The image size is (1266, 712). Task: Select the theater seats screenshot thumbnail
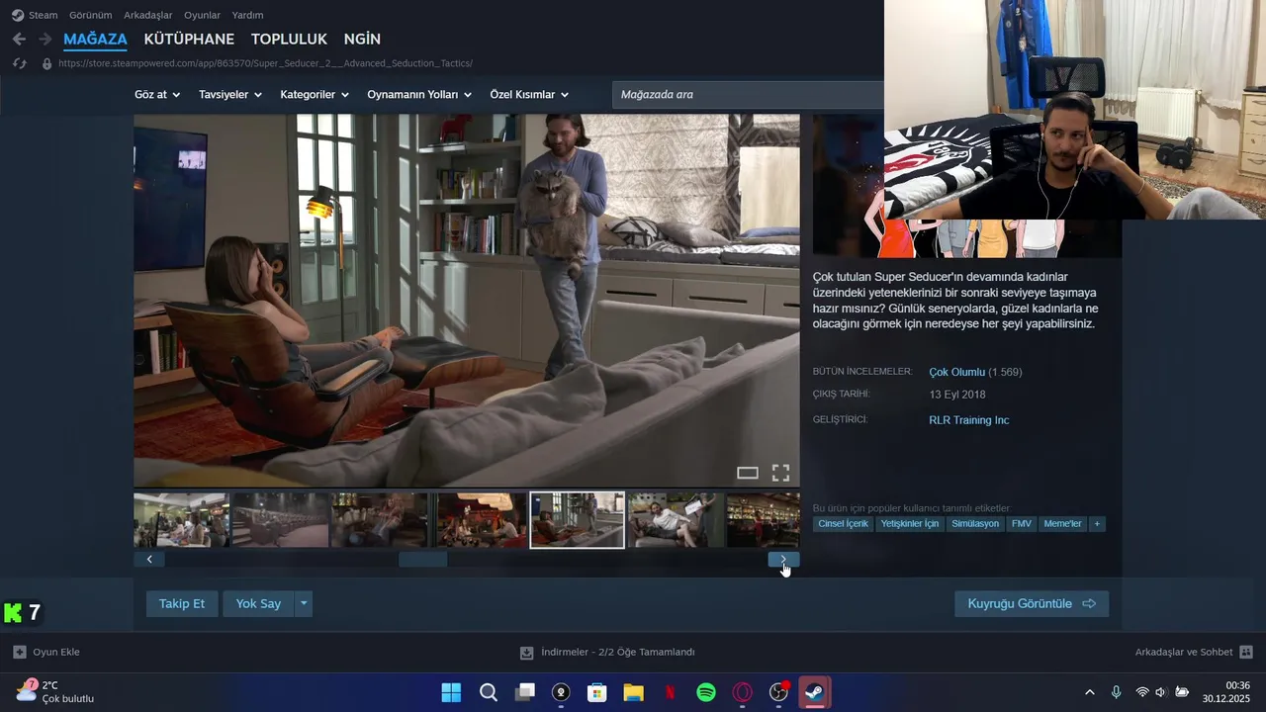tap(281, 520)
